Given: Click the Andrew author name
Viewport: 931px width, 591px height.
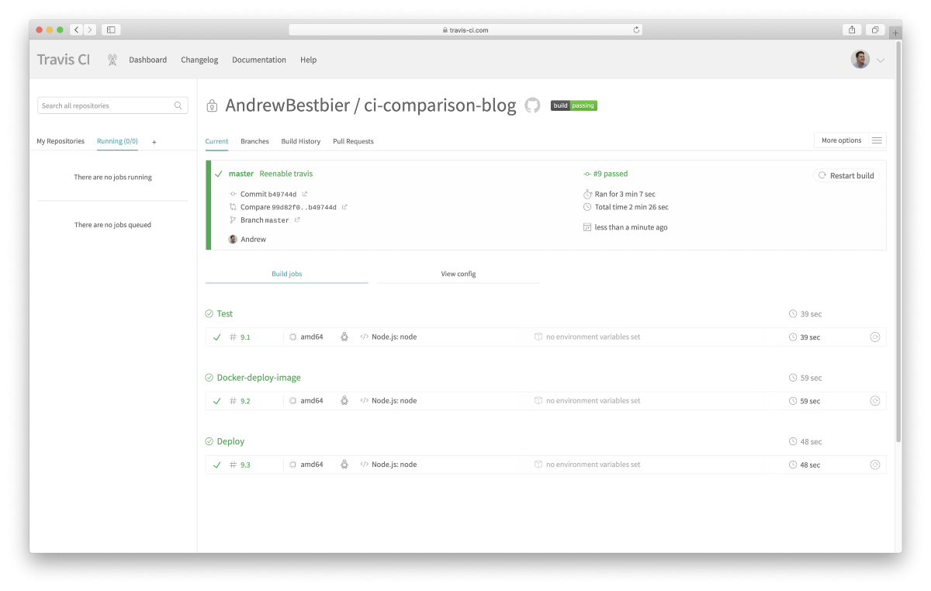Looking at the screenshot, I should pyautogui.click(x=253, y=239).
